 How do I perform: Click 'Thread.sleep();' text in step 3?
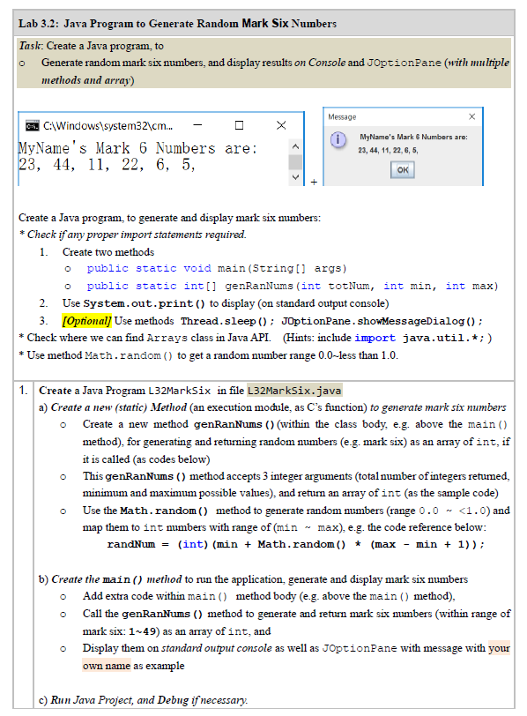pyautogui.click(x=227, y=321)
